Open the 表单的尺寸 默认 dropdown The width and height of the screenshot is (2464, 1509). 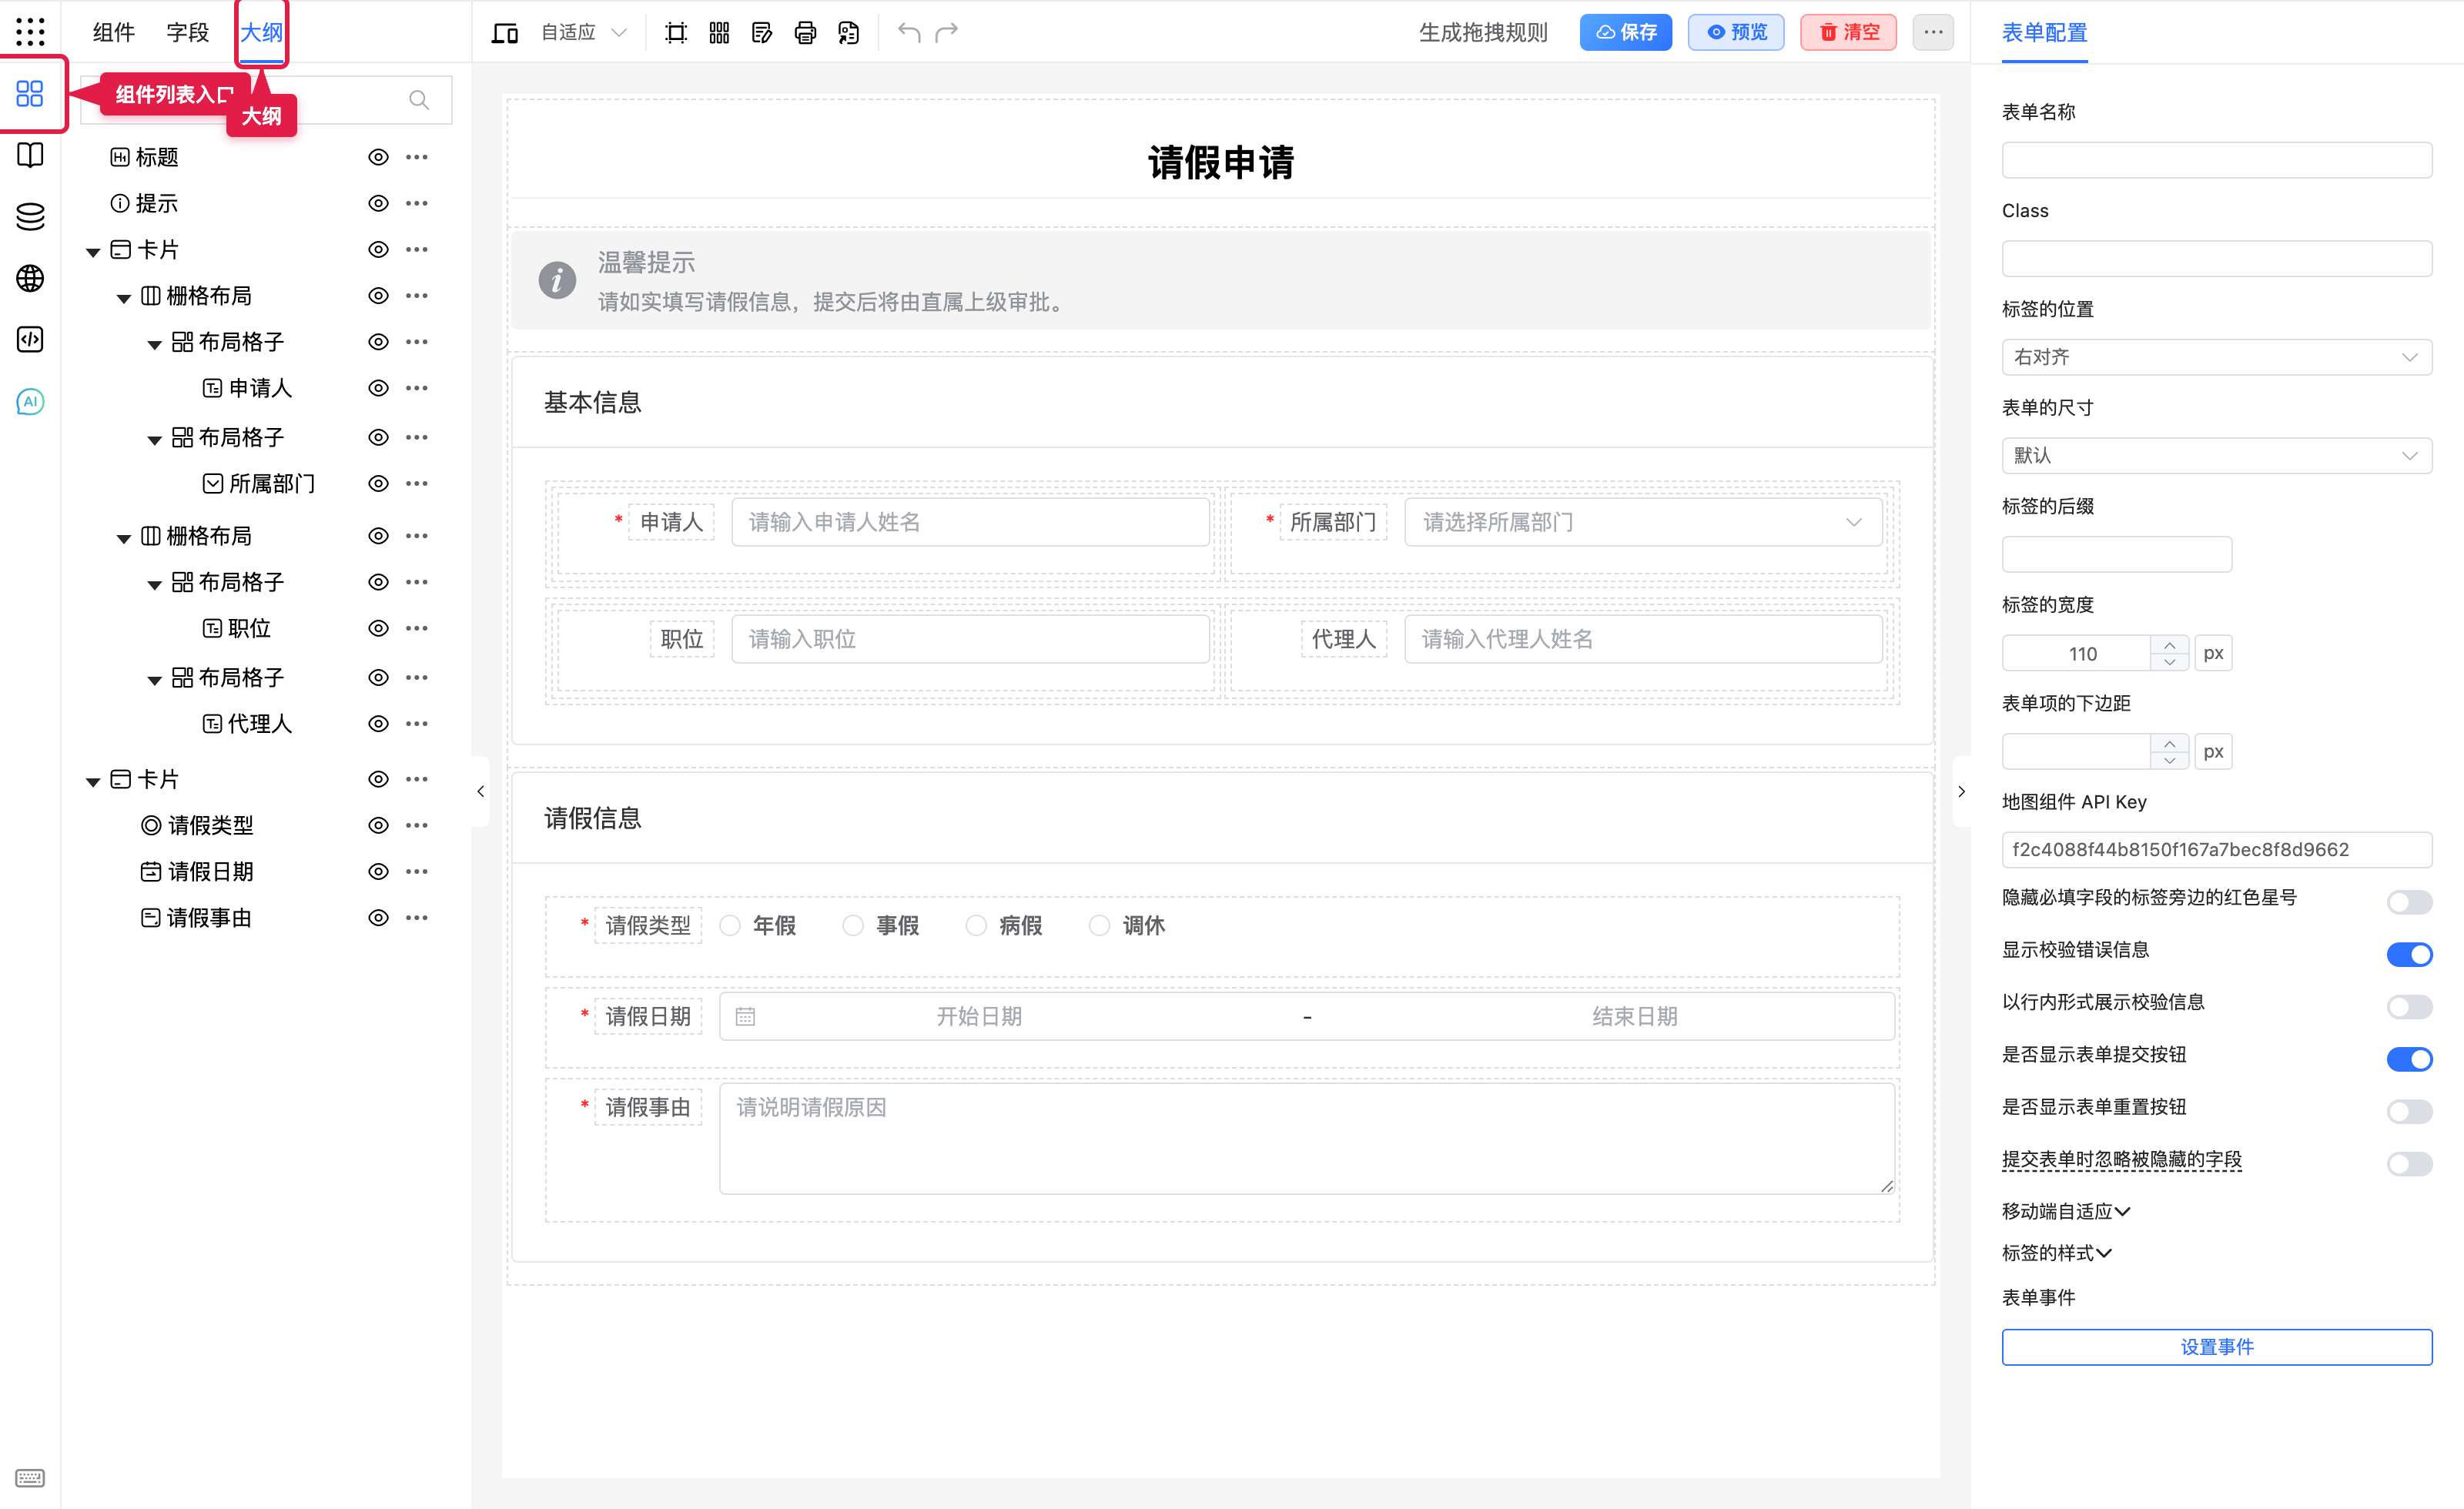tap(2216, 456)
